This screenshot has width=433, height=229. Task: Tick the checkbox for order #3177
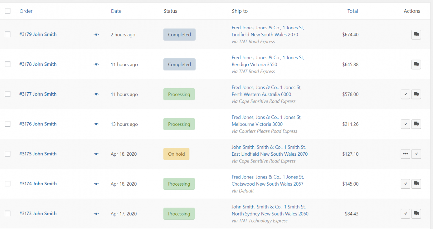pyautogui.click(x=8, y=94)
